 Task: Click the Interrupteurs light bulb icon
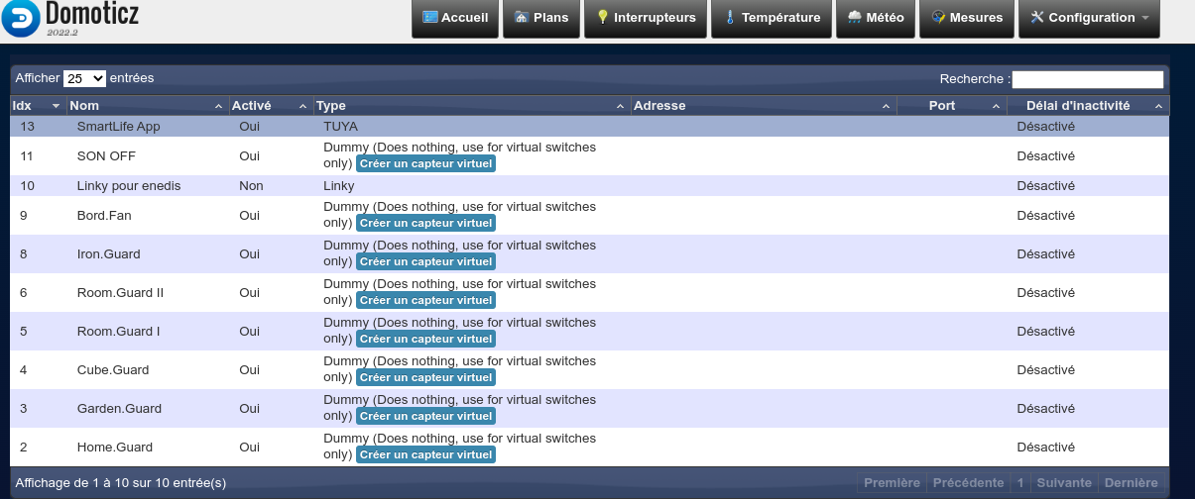[x=602, y=18]
